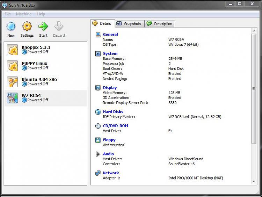
Task: Open the CD/DVD-ROM settings link
Action: point(116,126)
